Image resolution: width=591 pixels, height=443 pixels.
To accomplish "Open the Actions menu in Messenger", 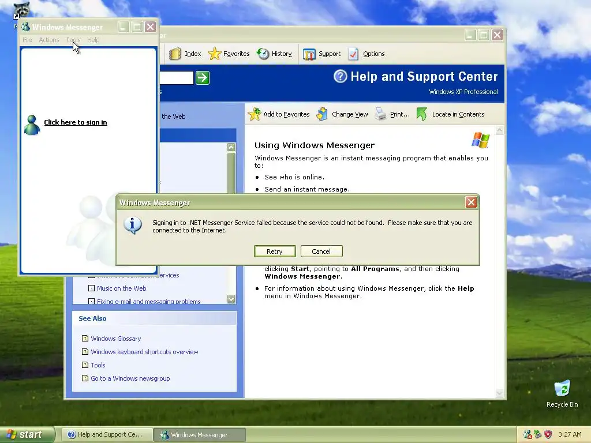I will 49,40.
